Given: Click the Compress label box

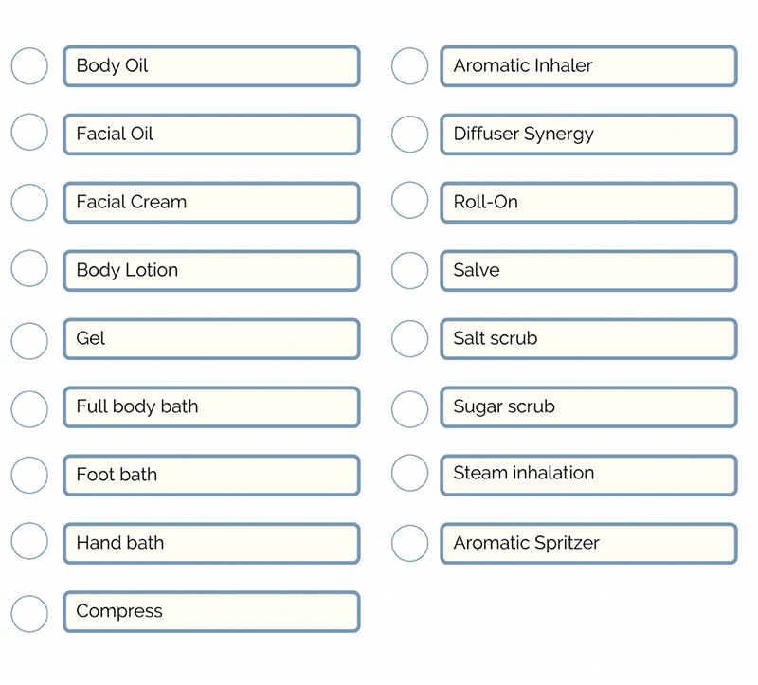Looking at the screenshot, I should [211, 612].
